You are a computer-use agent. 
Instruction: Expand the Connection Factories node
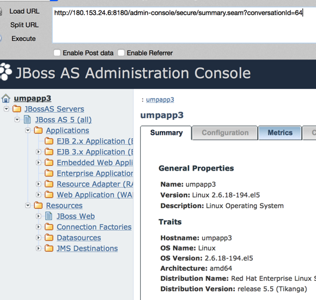38,227
